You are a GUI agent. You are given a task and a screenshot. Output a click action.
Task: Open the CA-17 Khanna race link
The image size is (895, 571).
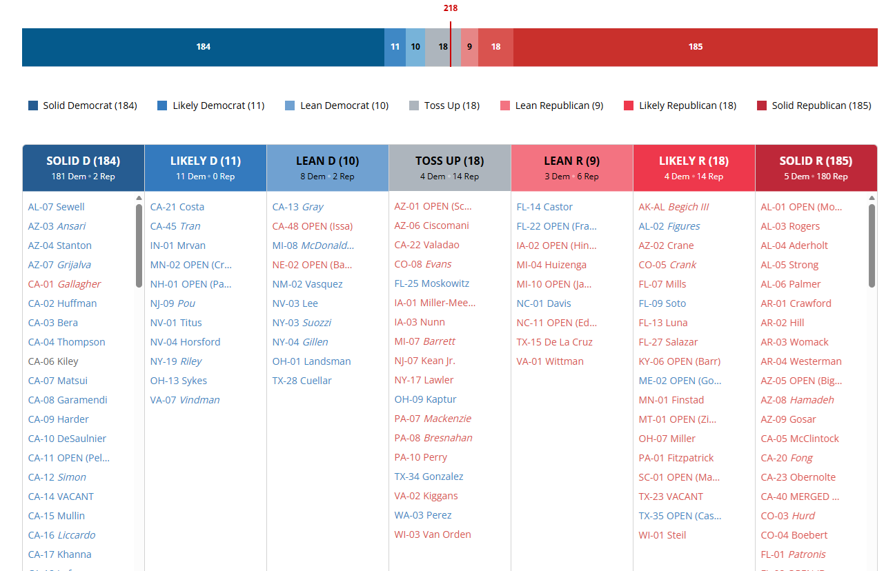(60, 554)
